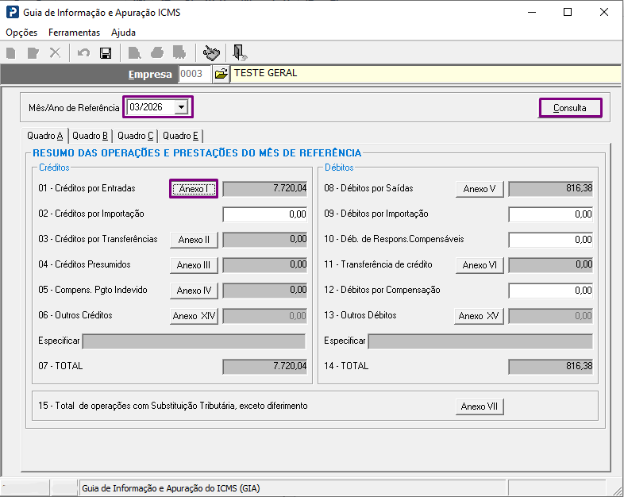Screen dimensions: 624x497
Task: Click the tools icon beside exit door
Action: [x=211, y=53]
